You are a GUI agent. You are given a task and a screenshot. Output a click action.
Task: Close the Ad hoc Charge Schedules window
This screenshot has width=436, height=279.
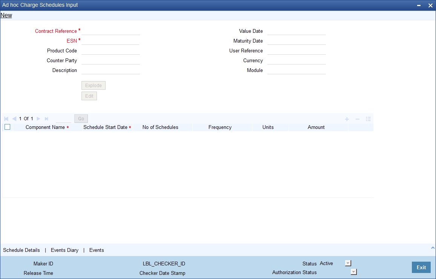pyautogui.click(x=430, y=5)
